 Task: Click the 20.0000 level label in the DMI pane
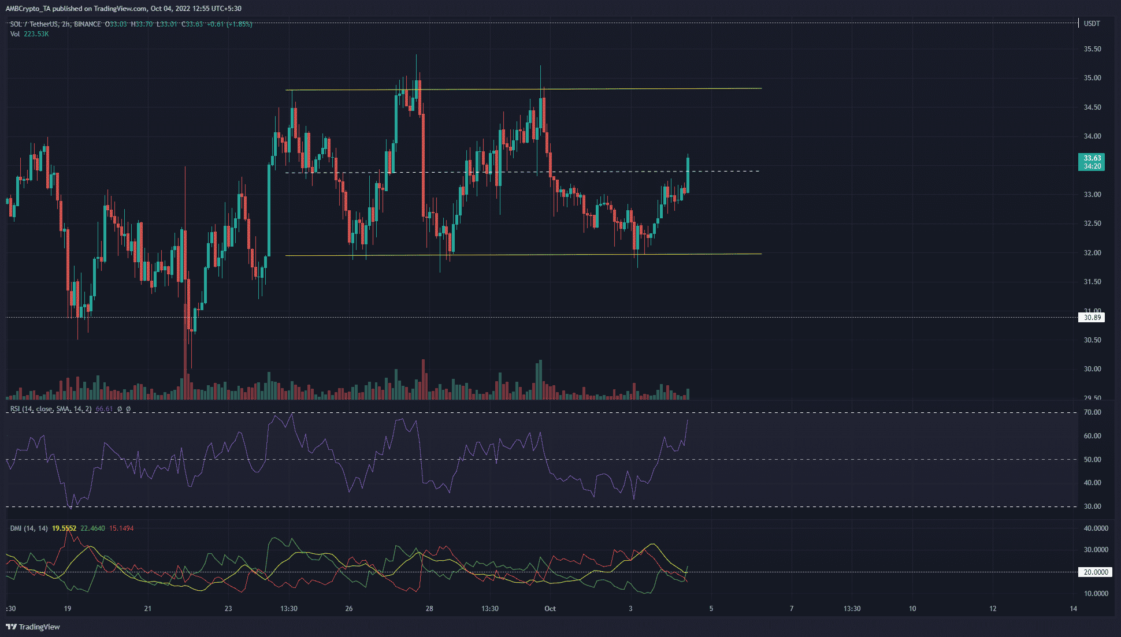point(1095,572)
